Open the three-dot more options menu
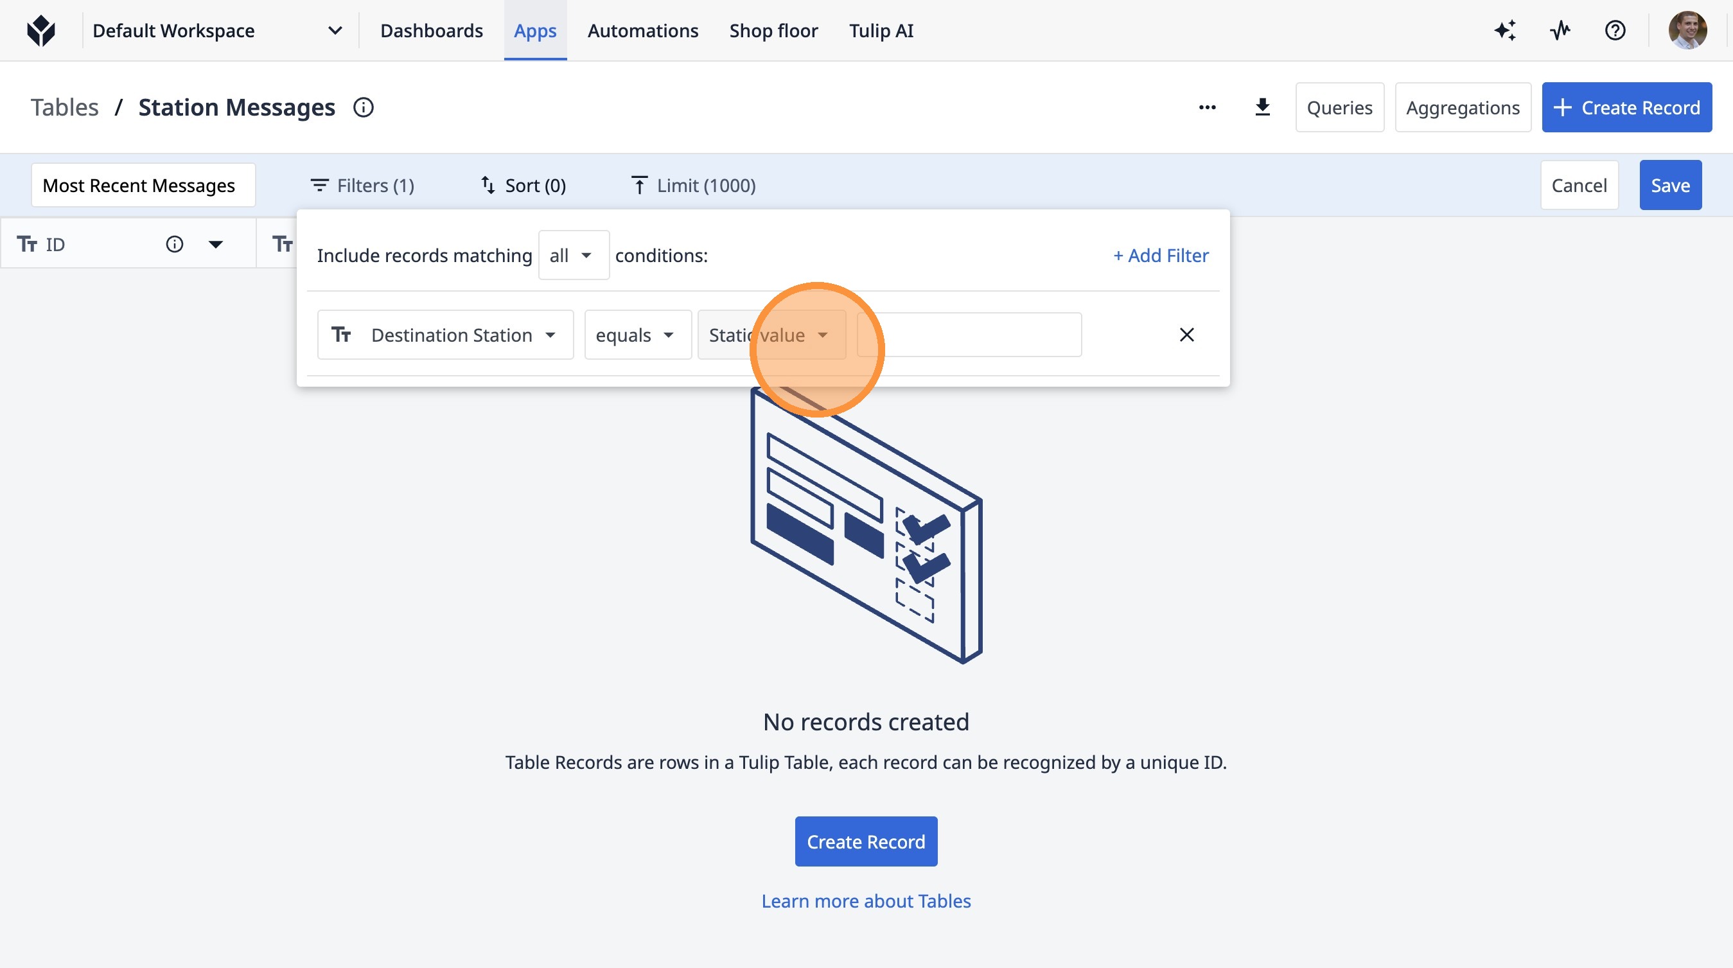Image resolution: width=1733 pixels, height=968 pixels. (x=1207, y=108)
